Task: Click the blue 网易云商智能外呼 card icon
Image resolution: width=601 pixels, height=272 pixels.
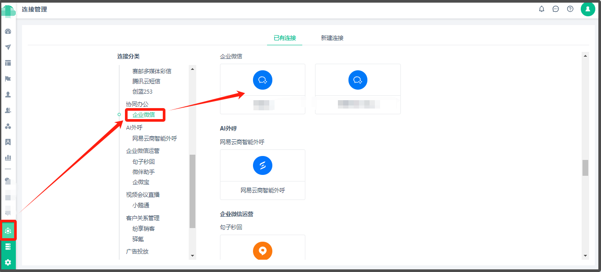Action: tap(263, 165)
